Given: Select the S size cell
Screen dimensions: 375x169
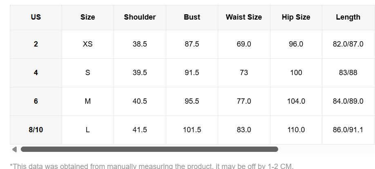Looking at the screenshot, I should tap(87, 73).
